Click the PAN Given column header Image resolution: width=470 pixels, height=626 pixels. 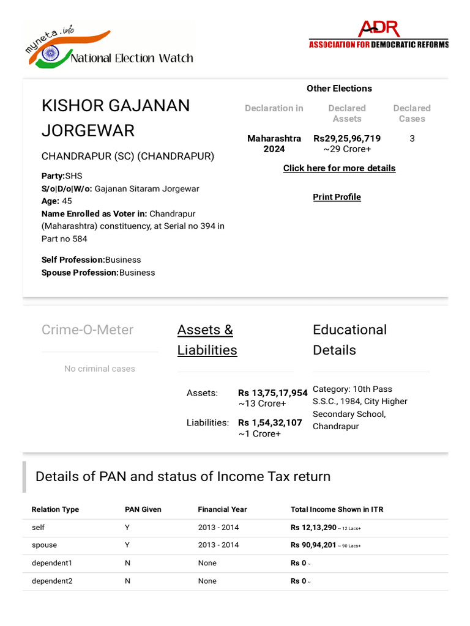[143, 509]
